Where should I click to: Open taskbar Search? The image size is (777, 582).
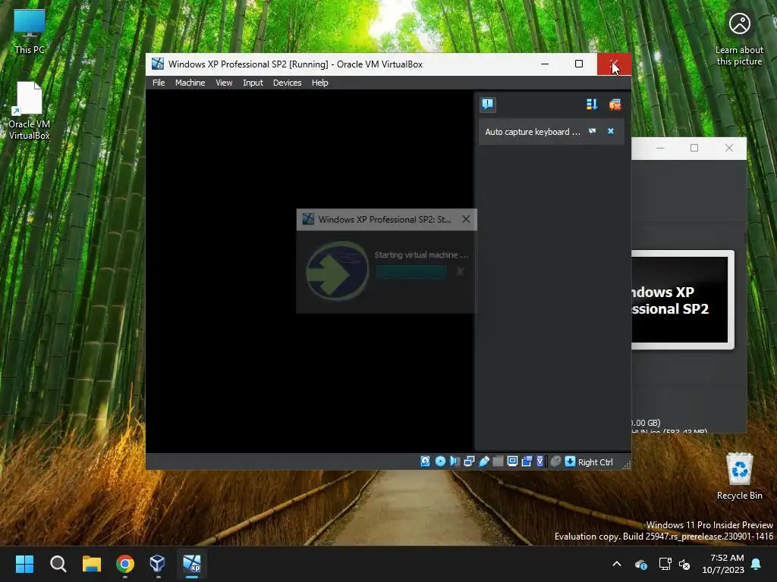click(58, 564)
